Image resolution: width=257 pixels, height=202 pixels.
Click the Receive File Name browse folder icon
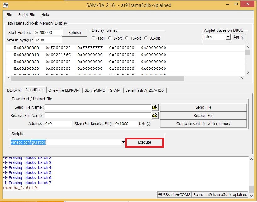coord(154,116)
